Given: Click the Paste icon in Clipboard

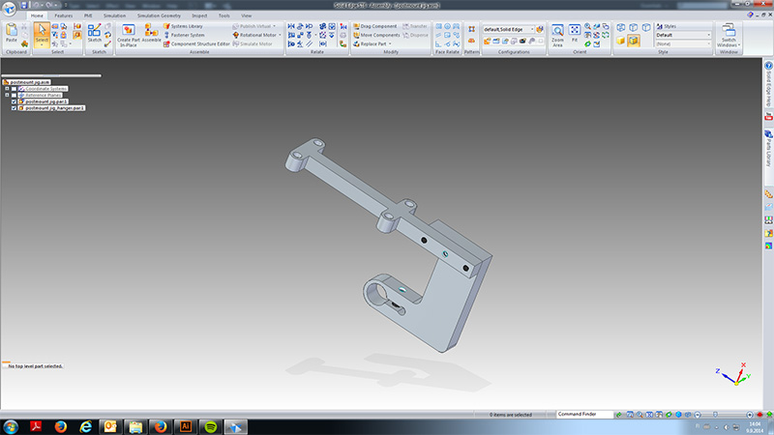Looking at the screenshot, I should (x=12, y=33).
